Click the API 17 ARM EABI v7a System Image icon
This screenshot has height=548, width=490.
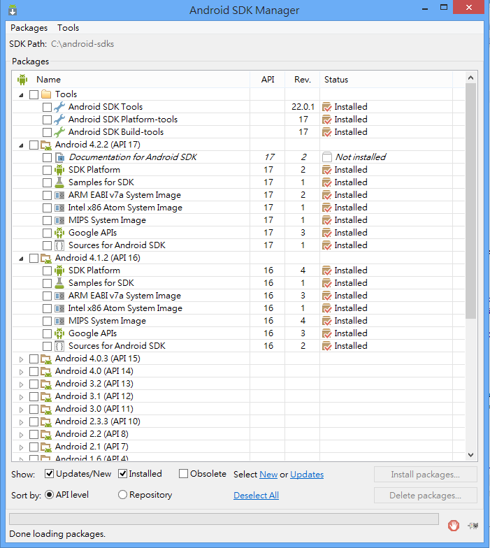[x=60, y=195]
